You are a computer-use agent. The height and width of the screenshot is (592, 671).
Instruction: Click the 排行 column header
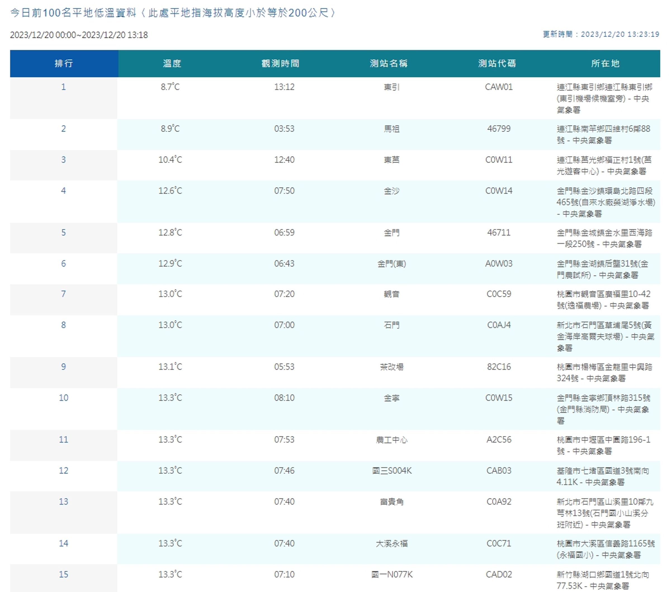coord(64,63)
